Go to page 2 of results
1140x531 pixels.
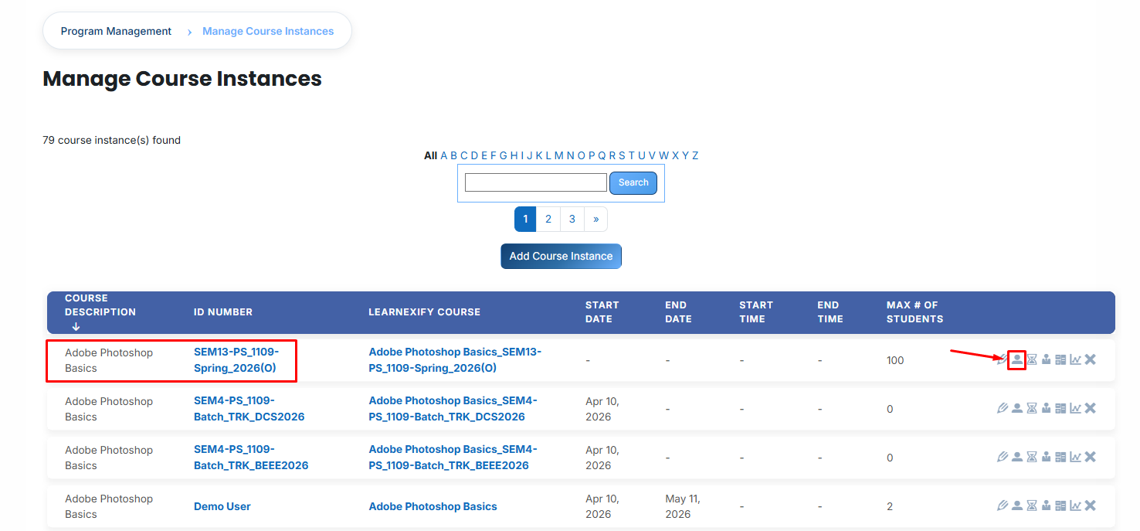pos(548,219)
